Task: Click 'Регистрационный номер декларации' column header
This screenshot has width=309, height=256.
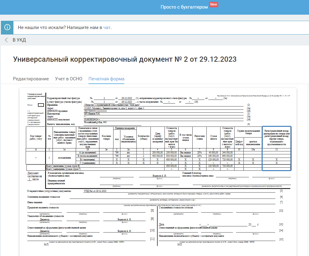Action: (277, 137)
